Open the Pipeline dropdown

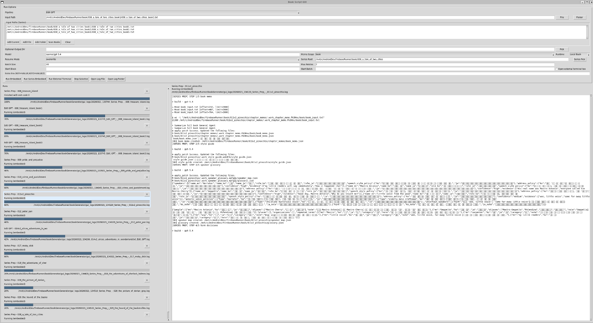tap(299, 13)
